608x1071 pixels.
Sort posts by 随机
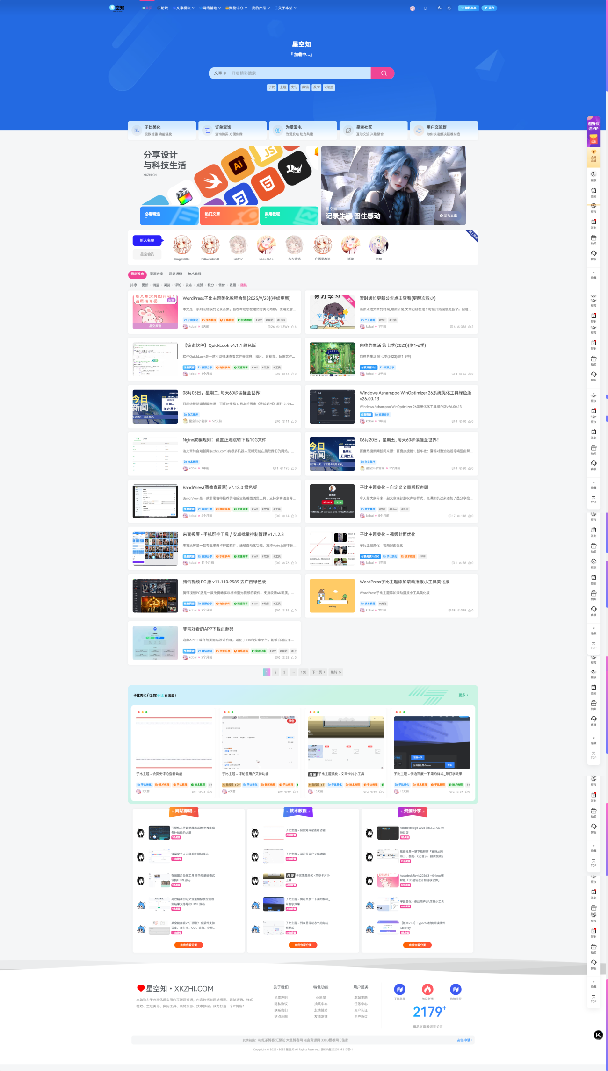click(x=243, y=285)
